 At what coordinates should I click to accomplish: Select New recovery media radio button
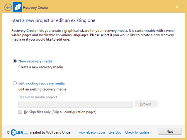pos(15,61)
